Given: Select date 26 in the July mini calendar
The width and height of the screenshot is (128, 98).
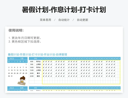Looking at the screenshot, I should click(x=17, y=73).
